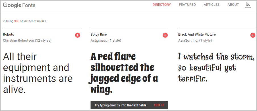Screen dimensions: 257x111
Task: Go to the Articles section
Action: tap(212, 5)
